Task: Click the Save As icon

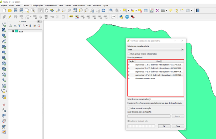Action: coord(21,10)
